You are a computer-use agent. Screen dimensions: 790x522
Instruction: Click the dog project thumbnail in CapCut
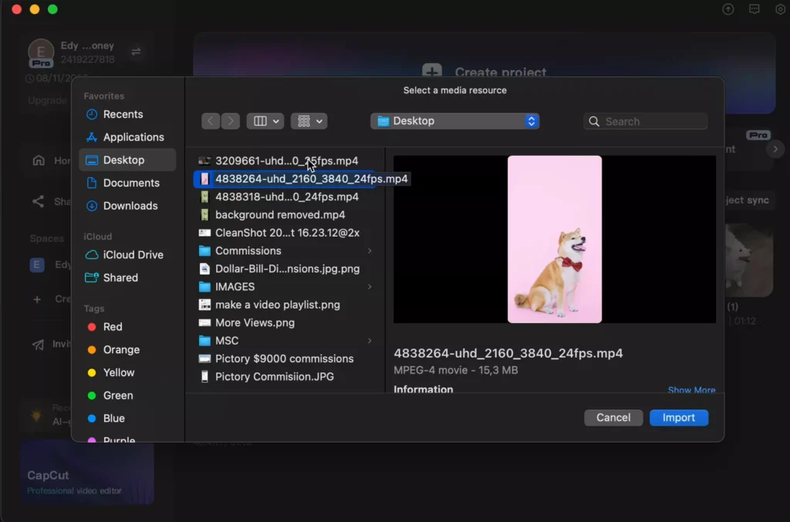point(748,261)
